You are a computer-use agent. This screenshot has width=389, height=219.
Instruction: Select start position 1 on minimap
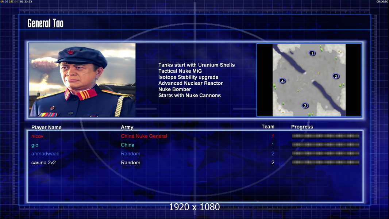point(312,53)
